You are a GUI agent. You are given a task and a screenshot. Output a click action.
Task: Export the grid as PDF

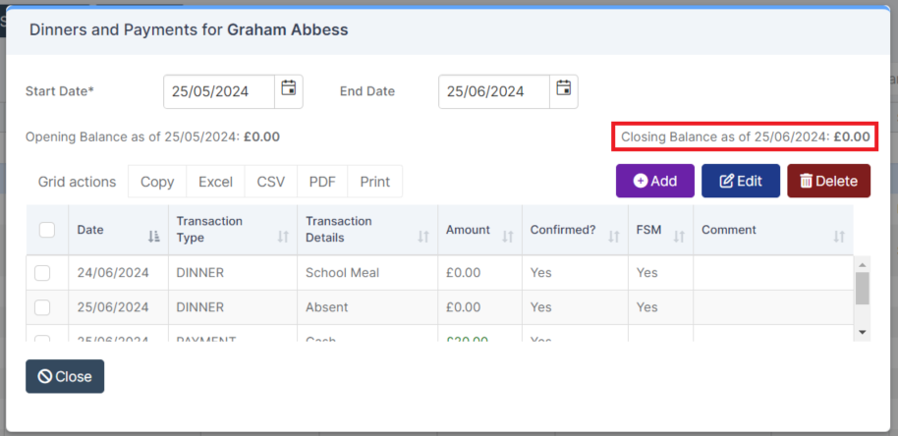322,182
